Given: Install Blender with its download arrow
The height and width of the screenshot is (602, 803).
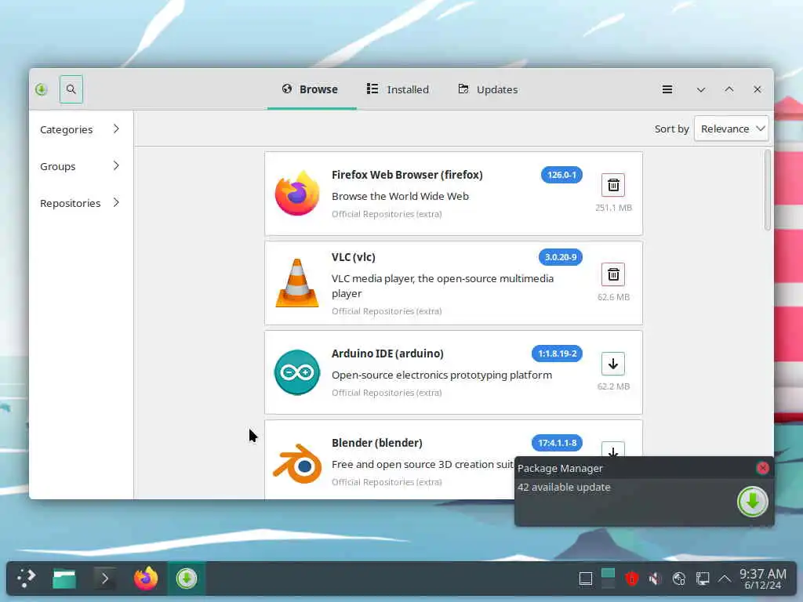Looking at the screenshot, I should 613,450.
